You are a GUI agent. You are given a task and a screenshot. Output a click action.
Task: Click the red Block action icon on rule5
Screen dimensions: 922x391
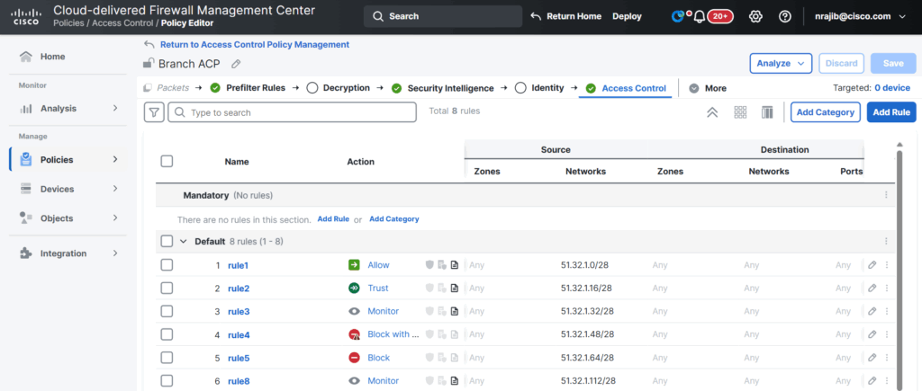(354, 358)
